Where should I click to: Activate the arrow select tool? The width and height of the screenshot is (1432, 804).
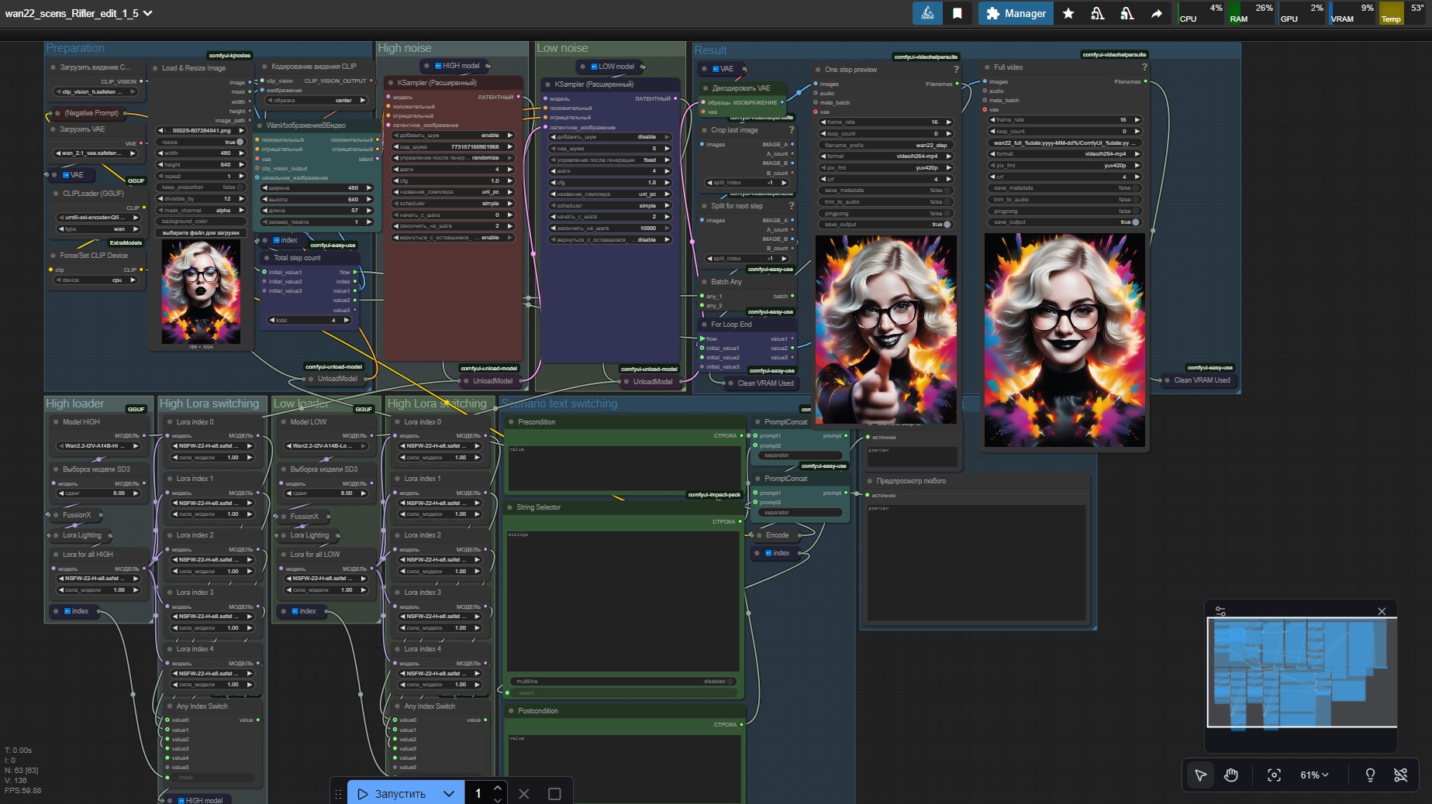[1200, 775]
